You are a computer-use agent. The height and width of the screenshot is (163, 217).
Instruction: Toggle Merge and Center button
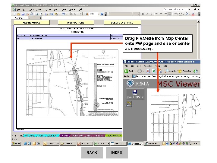tap(170, 14)
